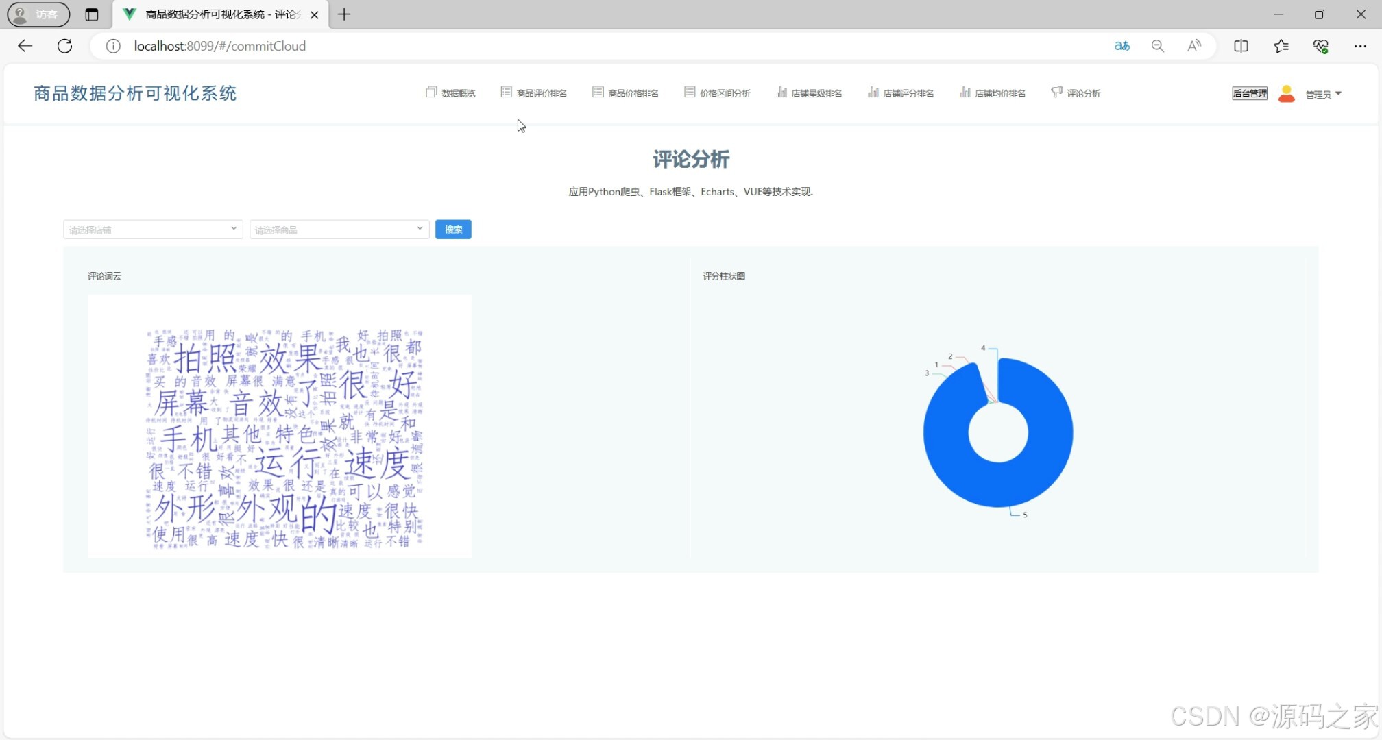The width and height of the screenshot is (1382, 740).
Task: Expand the 管理员 user dropdown arrow
Action: point(1338,93)
